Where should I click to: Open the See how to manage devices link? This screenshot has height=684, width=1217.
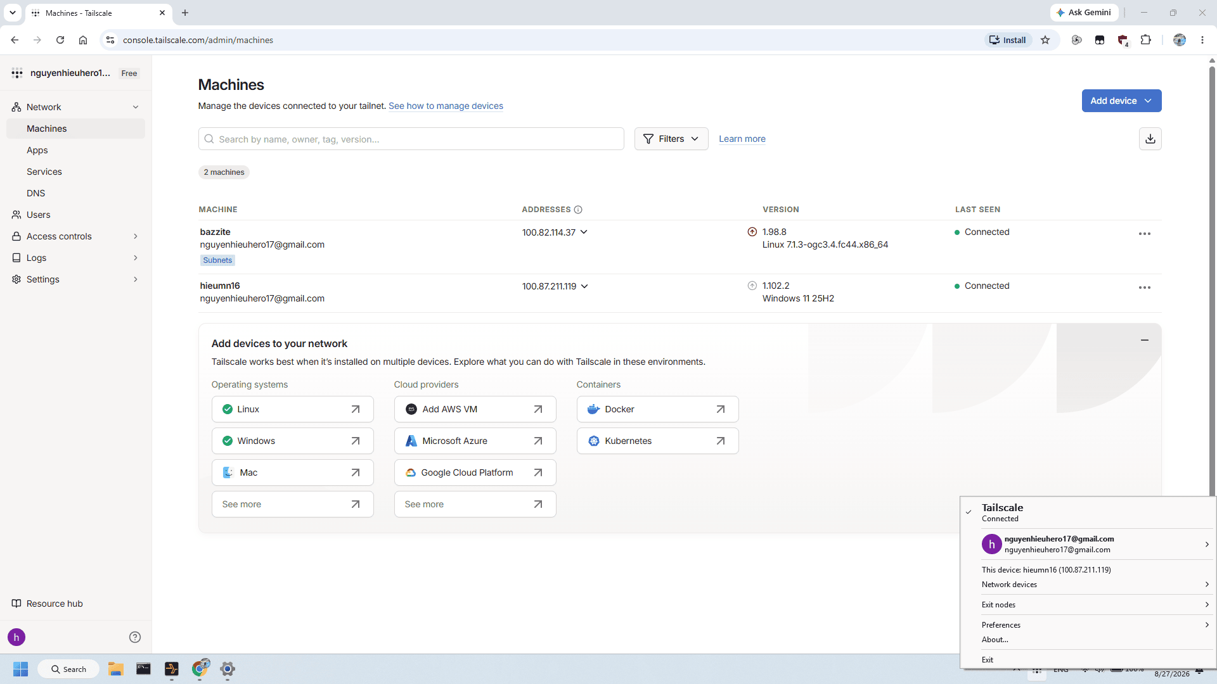point(446,106)
